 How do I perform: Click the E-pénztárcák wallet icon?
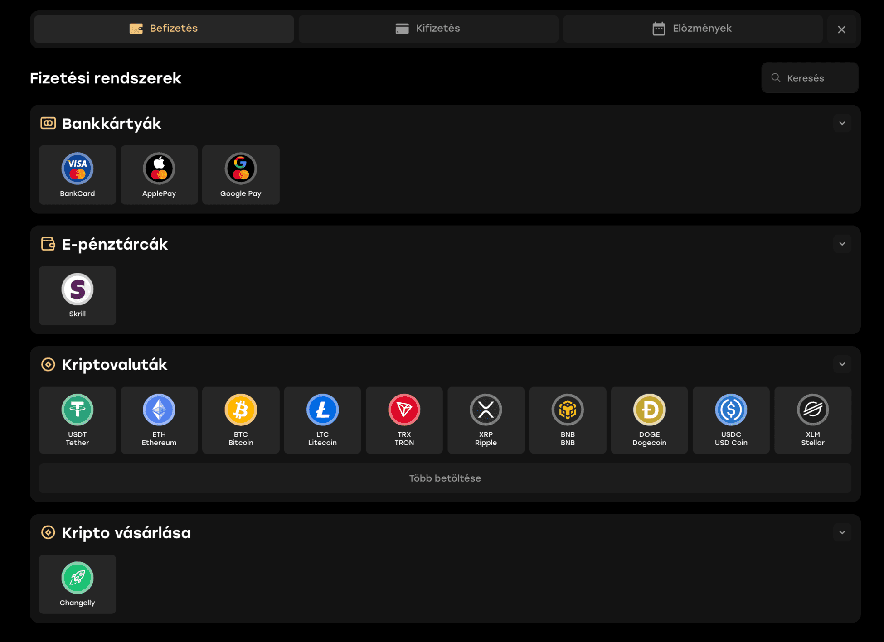click(48, 244)
